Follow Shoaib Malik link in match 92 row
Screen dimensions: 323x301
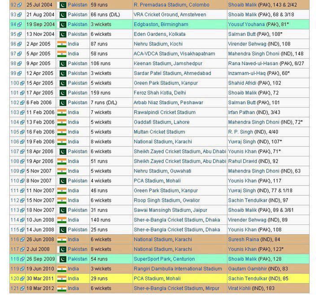[x=242, y=5]
